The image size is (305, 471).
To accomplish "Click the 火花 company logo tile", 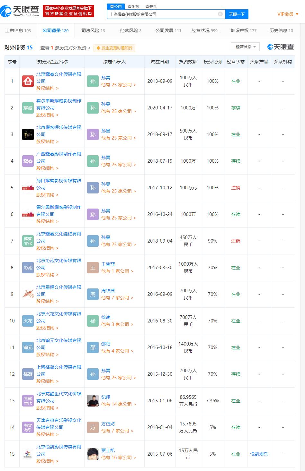I will (x=28, y=321).
